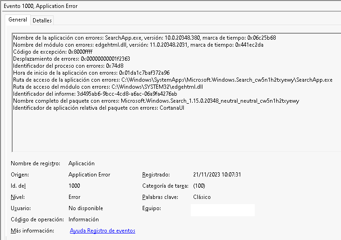The width and height of the screenshot is (341, 240).
Task: Click the Registrado date 21/11/2023 10:07:31
Action: [x=217, y=175]
